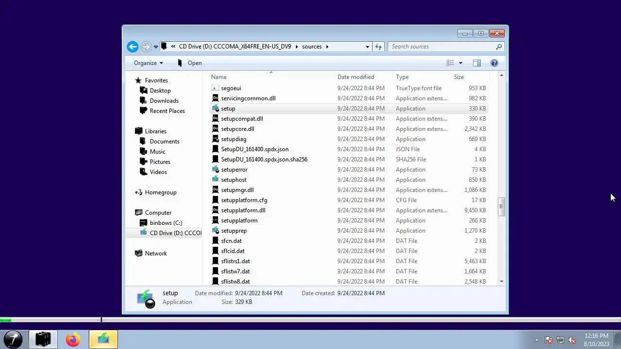Select the sflcid.dat file name
621x349 pixels.
coord(233,251)
